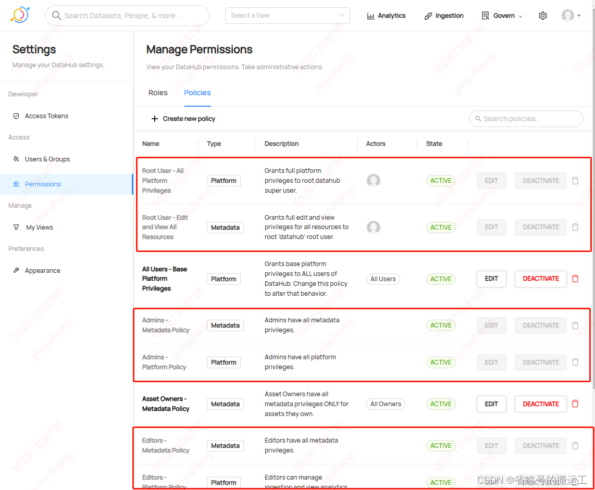Click Create new policy button
The height and width of the screenshot is (490, 595).
tap(183, 119)
